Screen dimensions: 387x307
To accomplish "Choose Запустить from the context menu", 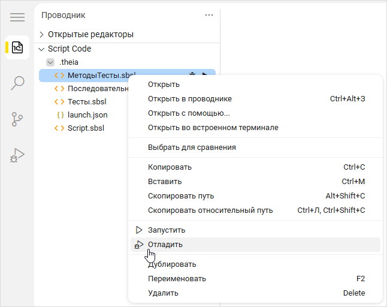I will 167,230.
